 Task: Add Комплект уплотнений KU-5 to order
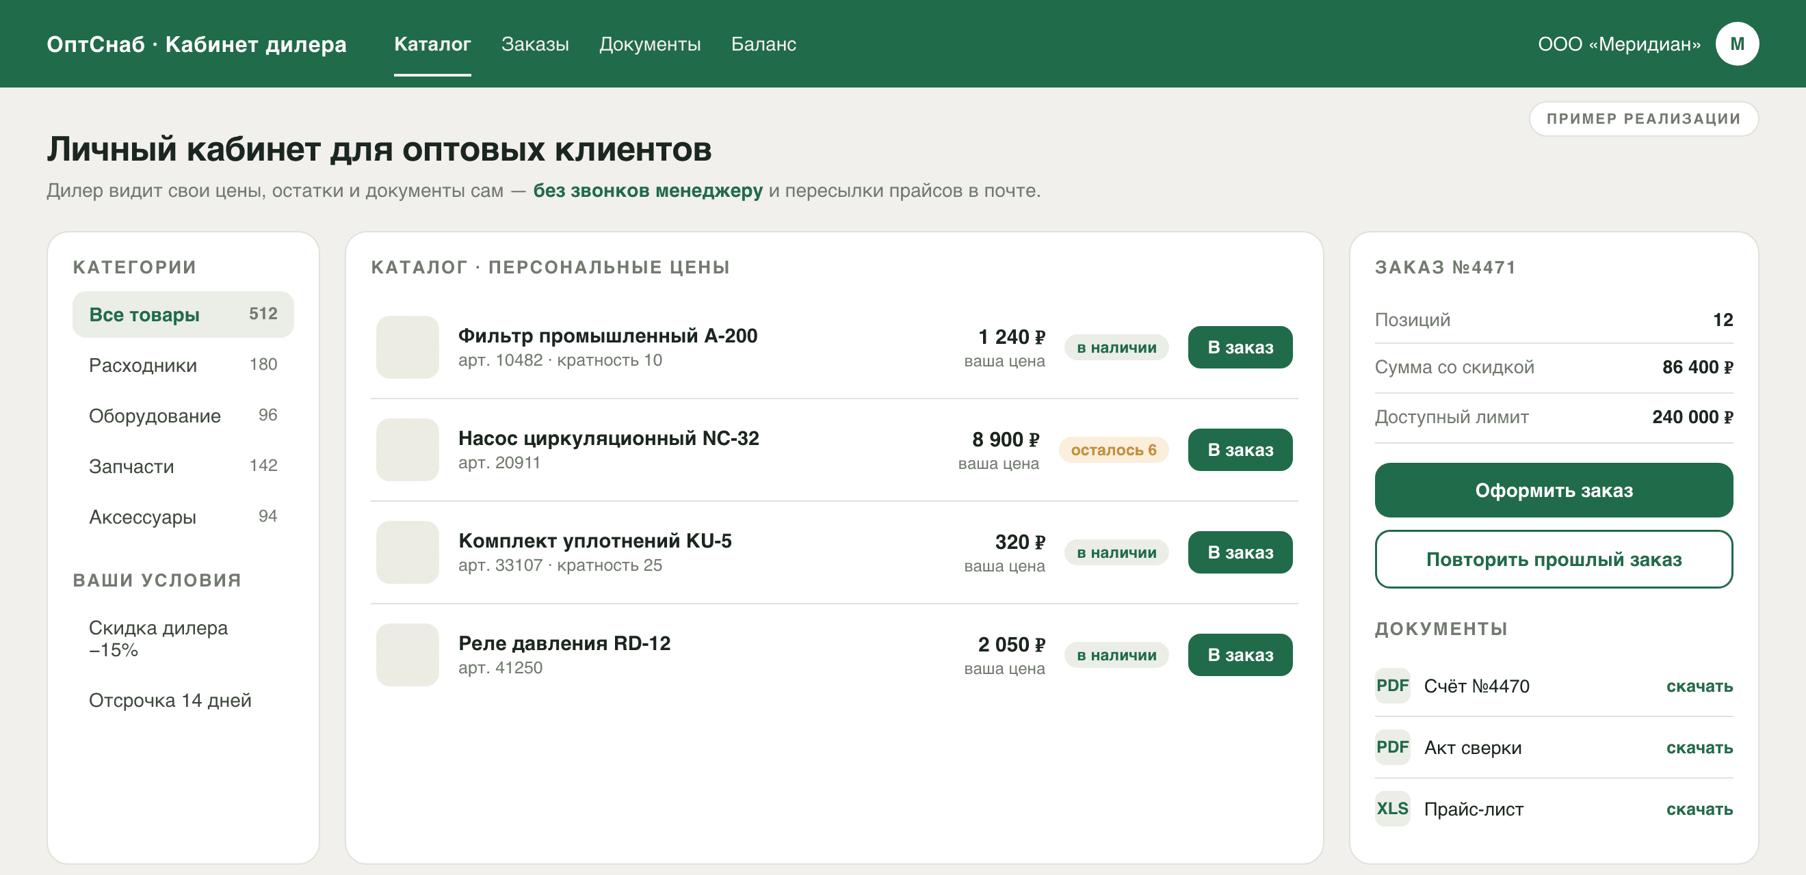(x=1240, y=552)
